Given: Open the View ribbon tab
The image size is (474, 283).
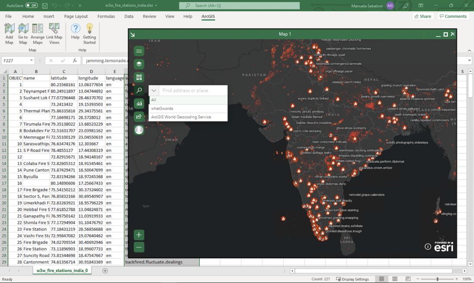Looking at the screenshot, I should tap(170, 16).
